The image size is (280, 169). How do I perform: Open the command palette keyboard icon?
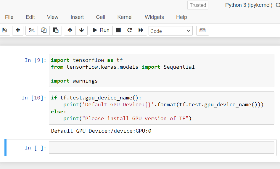point(202,30)
